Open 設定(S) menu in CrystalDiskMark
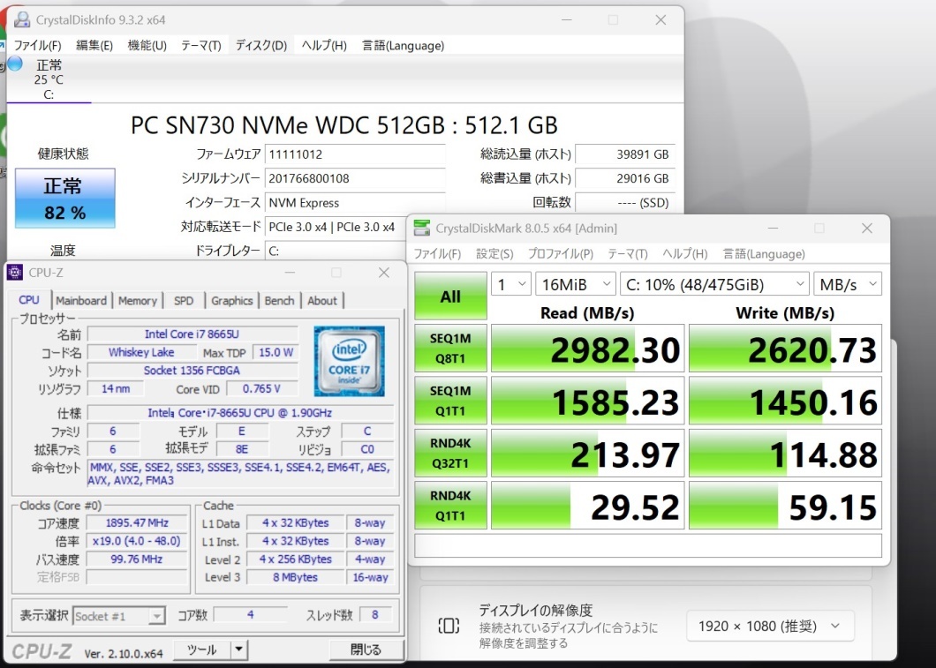 pyautogui.click(x=494, y=254)
